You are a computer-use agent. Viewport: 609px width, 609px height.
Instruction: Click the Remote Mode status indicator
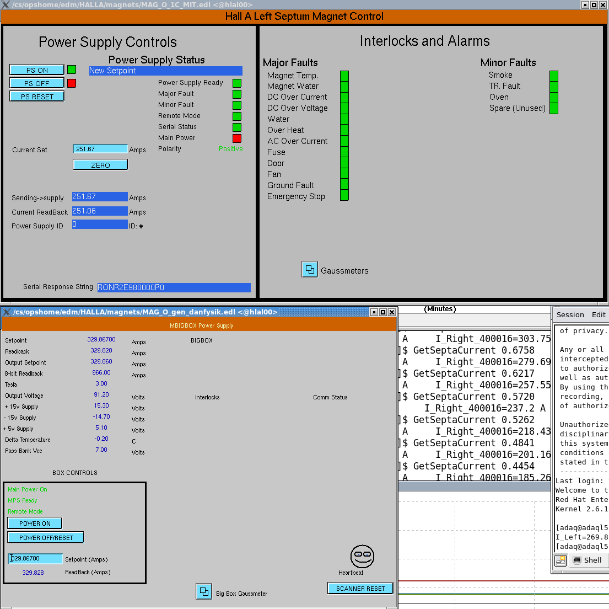coord(237,116)
